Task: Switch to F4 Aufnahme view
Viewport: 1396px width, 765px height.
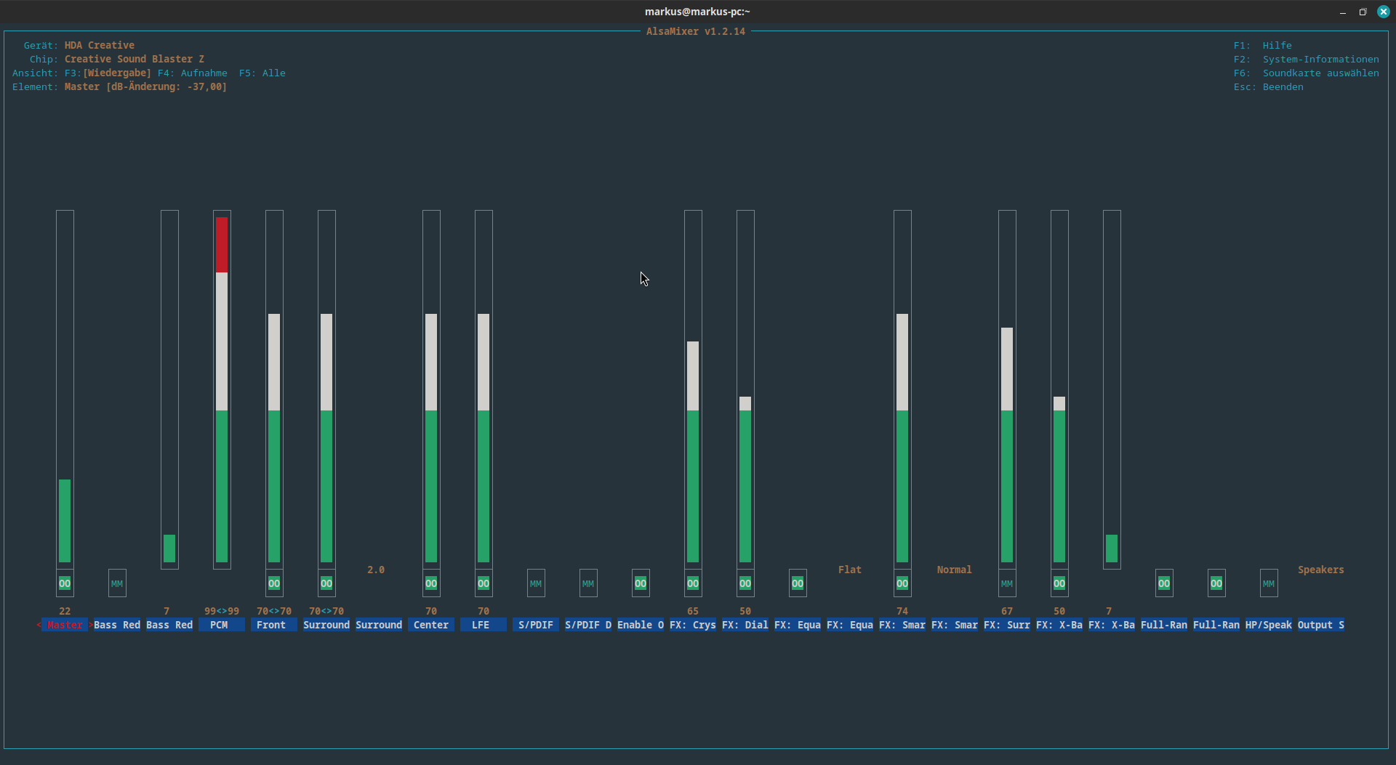Action: pos(193,73)
